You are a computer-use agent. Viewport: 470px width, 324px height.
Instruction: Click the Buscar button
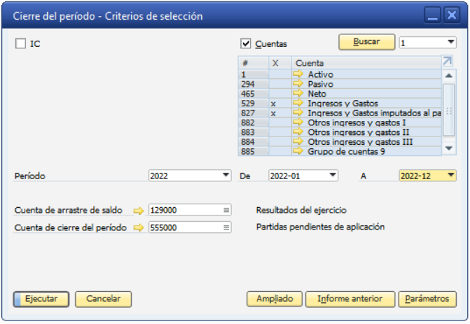point(366,42)
